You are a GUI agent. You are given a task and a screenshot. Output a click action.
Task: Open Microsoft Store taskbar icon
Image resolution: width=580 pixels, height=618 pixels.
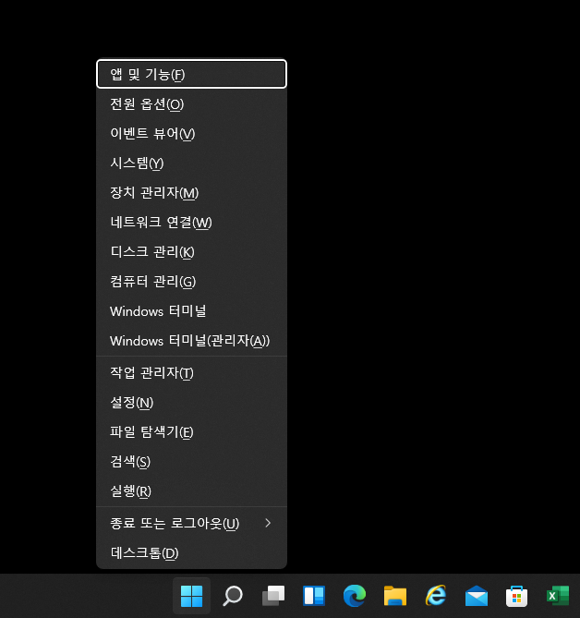(517, 596)
